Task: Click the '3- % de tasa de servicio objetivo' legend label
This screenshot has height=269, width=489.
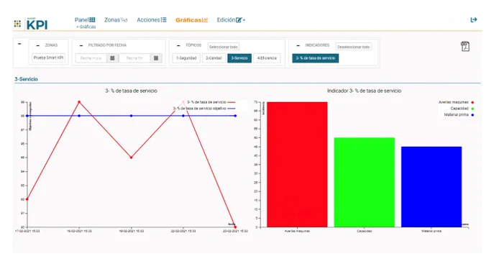Action: [200, 109]
